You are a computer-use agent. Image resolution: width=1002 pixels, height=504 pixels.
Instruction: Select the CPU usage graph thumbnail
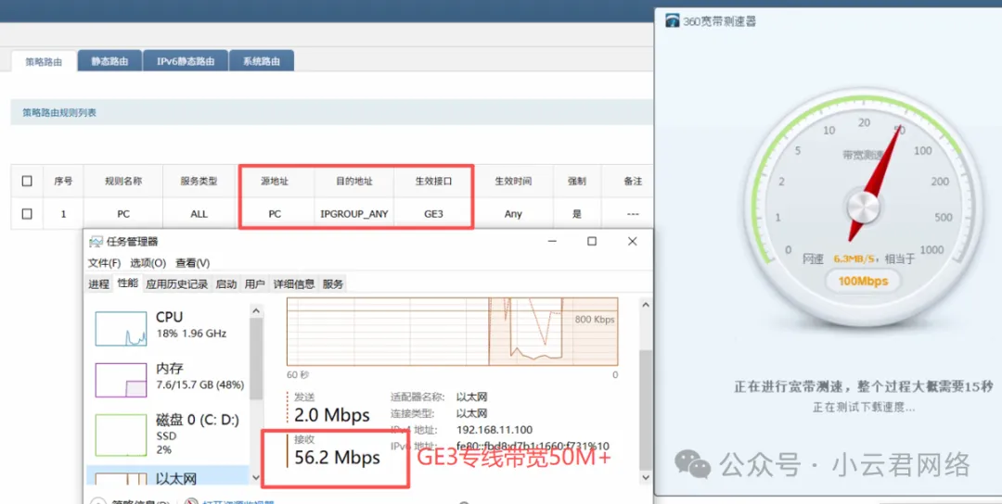(x=121, y=330)
